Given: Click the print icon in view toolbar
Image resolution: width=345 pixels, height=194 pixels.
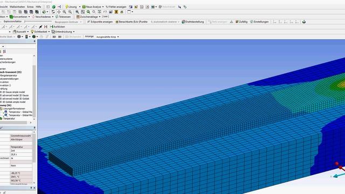Looking at the screenshot, I should [x=122, y=12].
